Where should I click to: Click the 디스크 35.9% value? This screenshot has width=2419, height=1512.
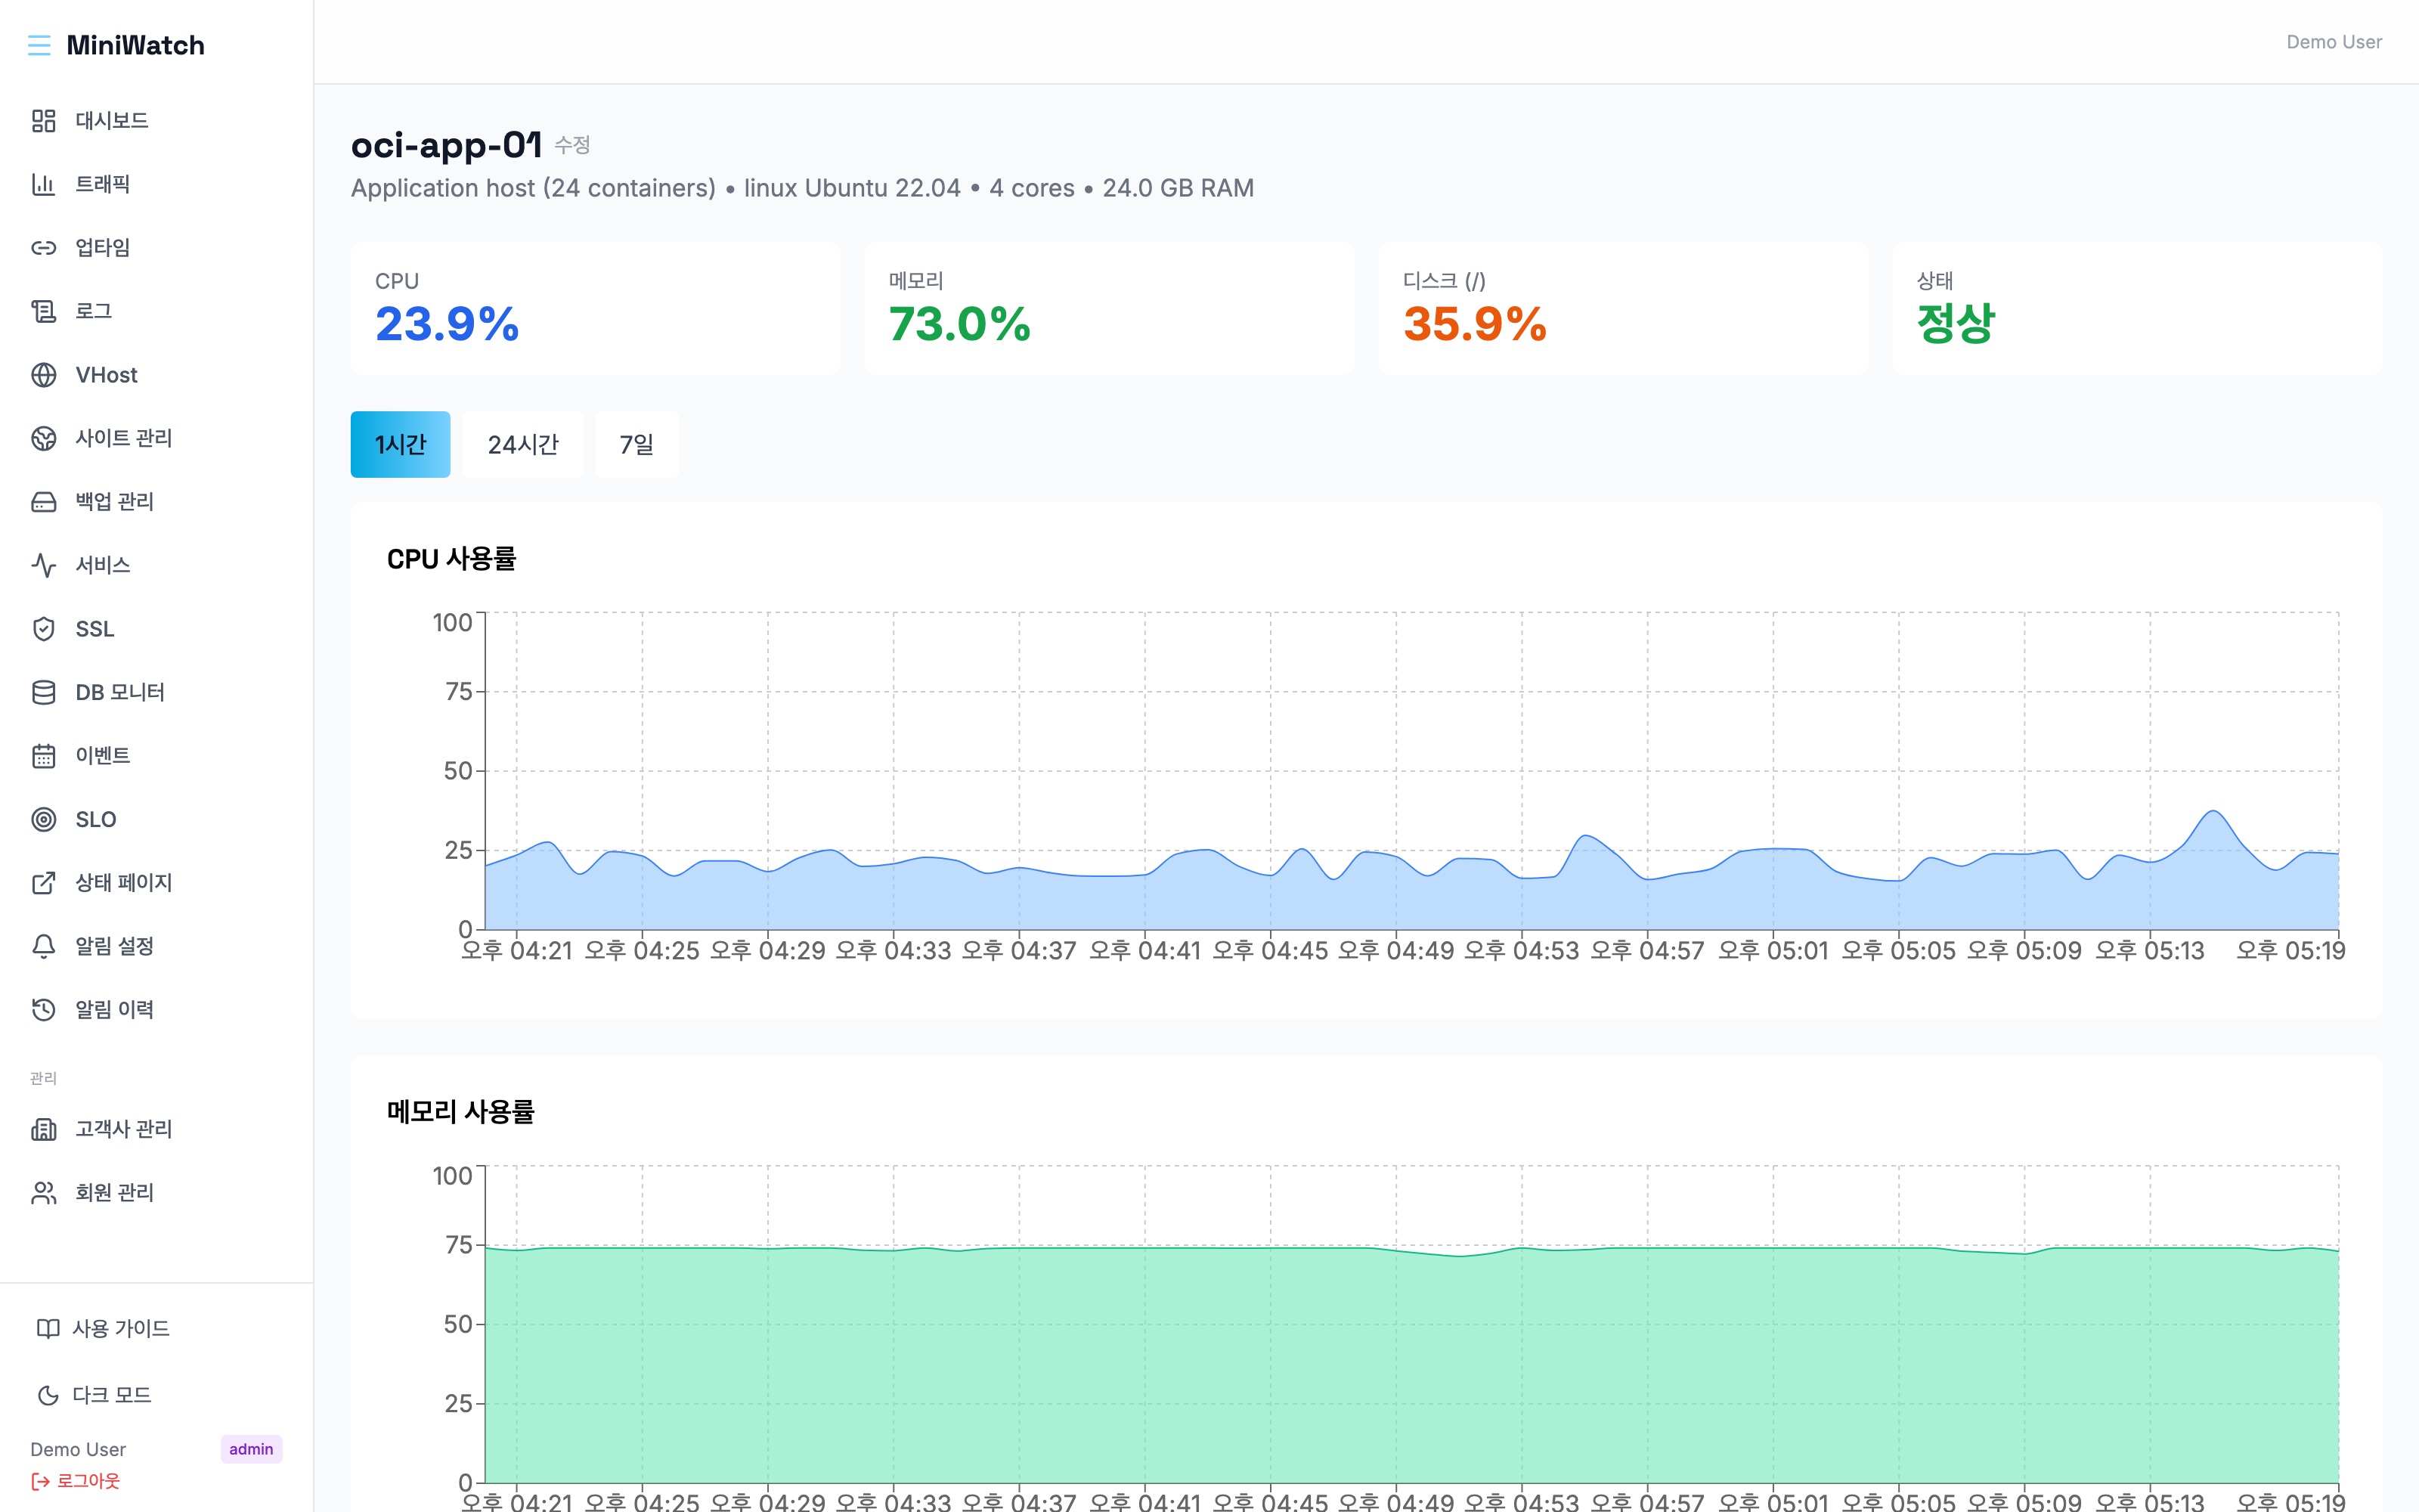point(1474,324)
